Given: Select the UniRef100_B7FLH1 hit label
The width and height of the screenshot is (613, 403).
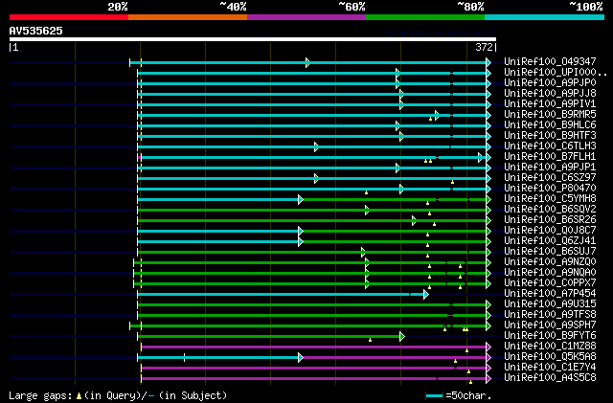Looking at the screenshot, I should [x=550, y=156].
